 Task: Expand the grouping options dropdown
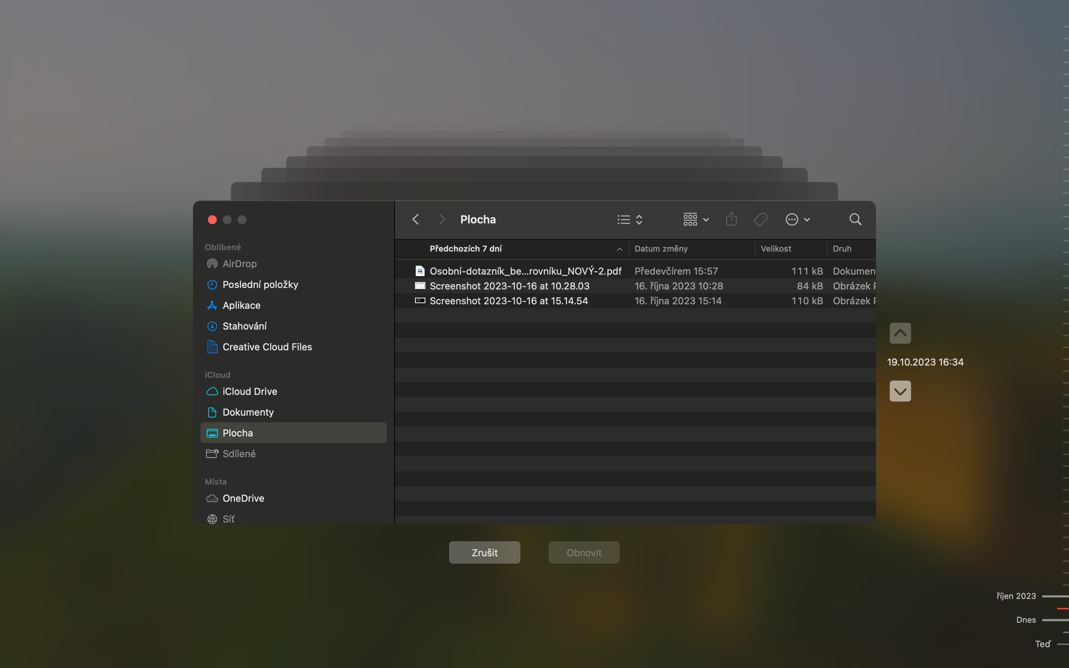(x=695, y=219)
